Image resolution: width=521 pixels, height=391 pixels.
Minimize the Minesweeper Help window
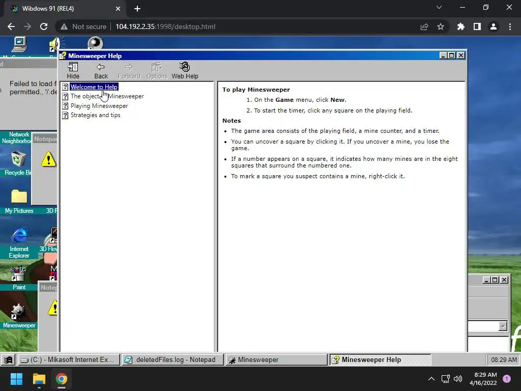pyautogui.click(x=443, y=55)
